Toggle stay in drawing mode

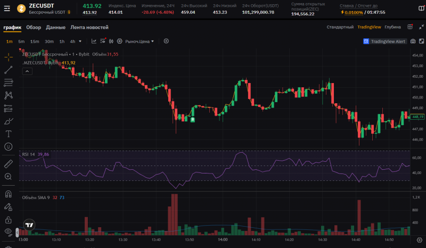point(8,207)
